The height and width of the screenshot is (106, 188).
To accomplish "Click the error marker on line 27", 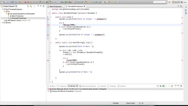I will coord(48,60).
